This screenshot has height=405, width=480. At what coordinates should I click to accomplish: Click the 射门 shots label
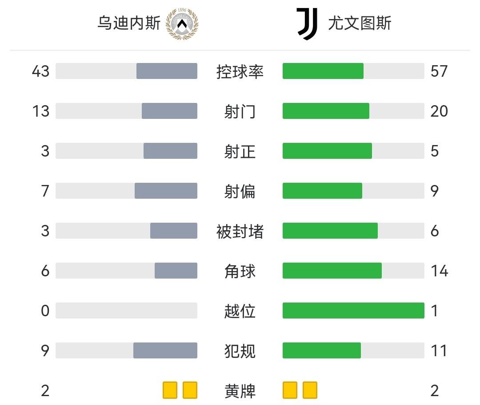point(240,111)
